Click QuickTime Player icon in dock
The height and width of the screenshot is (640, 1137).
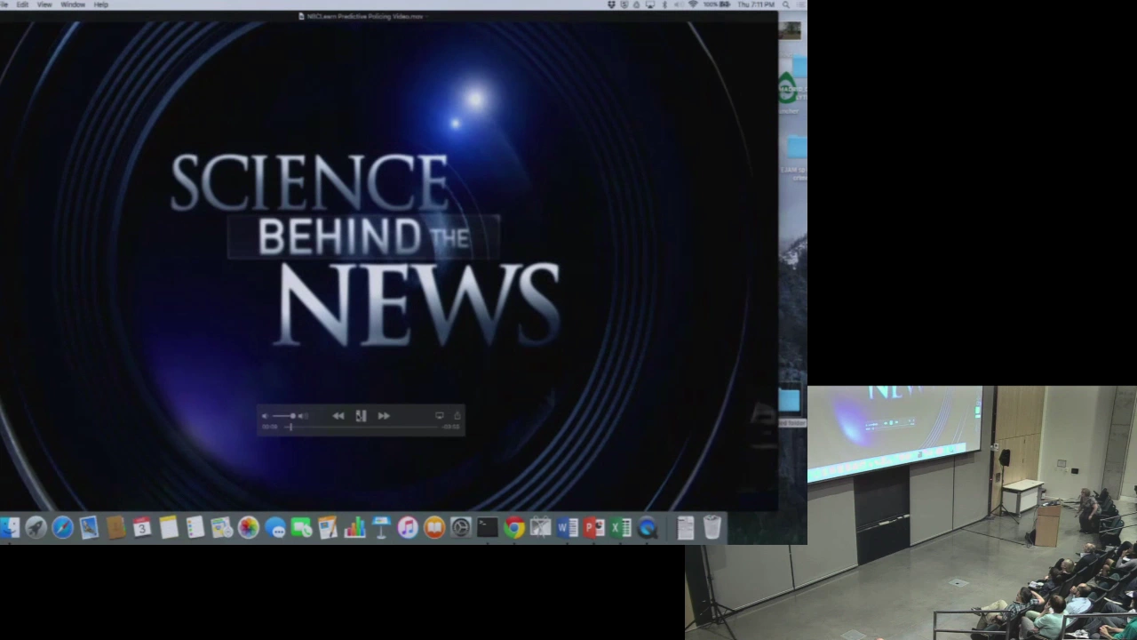click(648, 527)
